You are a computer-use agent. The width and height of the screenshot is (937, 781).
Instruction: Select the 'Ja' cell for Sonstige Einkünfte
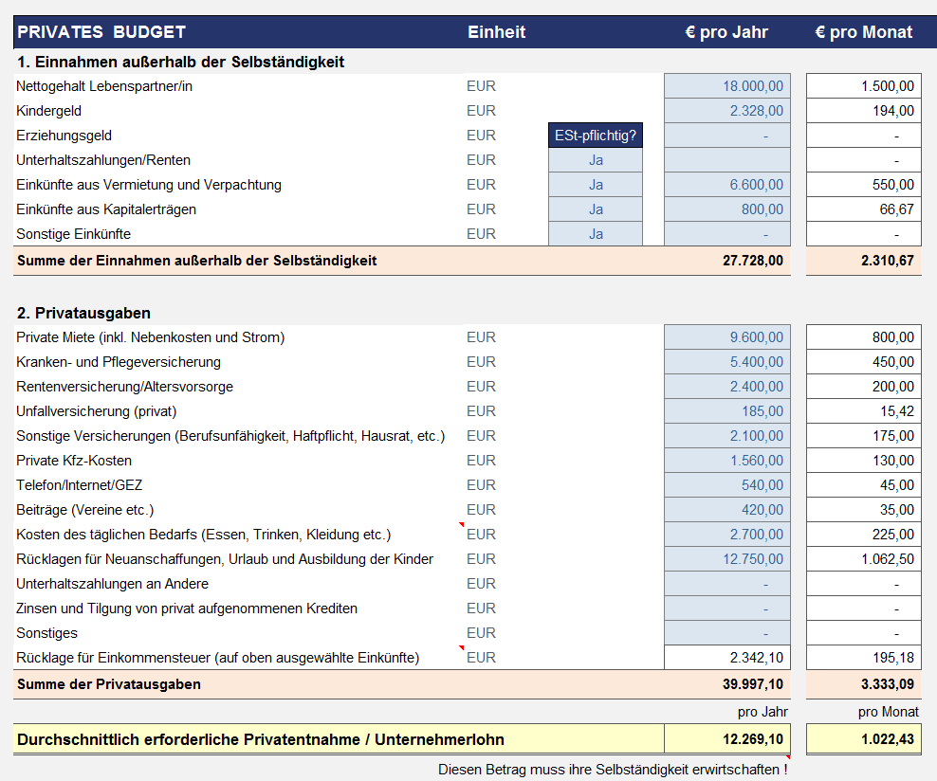click(596, 234)
